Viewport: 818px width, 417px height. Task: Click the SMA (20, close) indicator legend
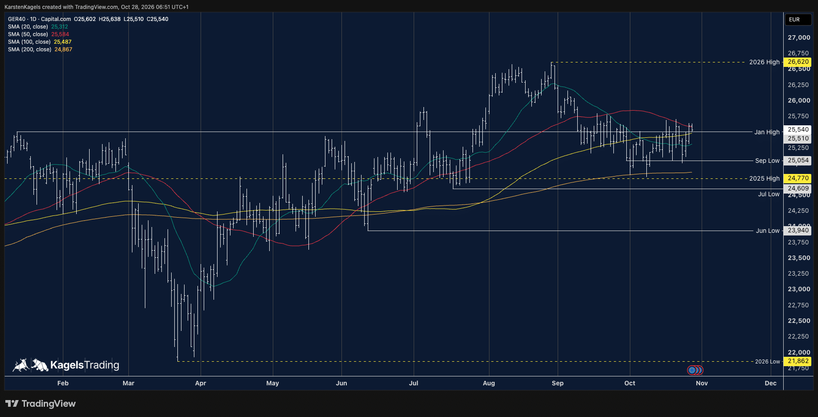(38, 27)
